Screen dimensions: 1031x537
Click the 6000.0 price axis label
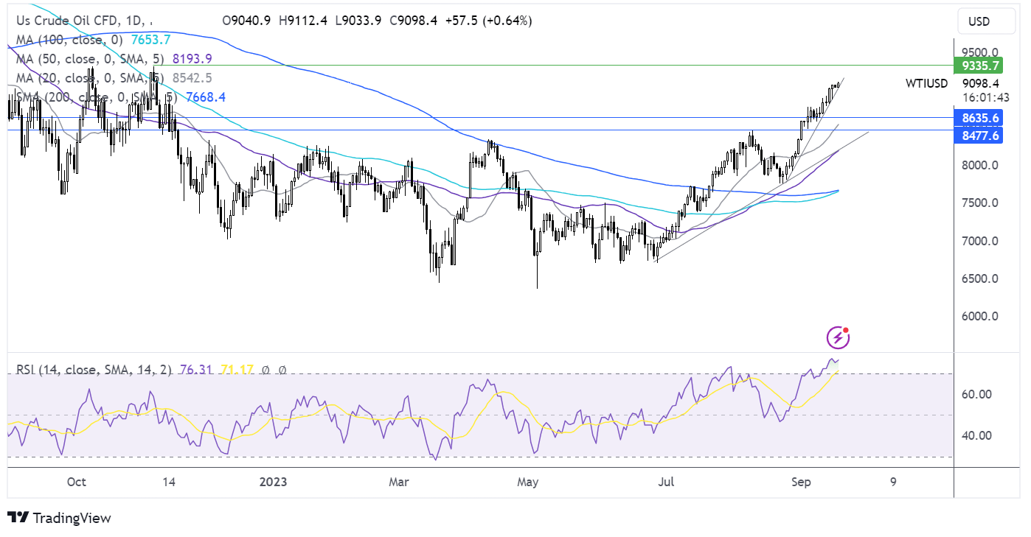(x=980, y=317)
